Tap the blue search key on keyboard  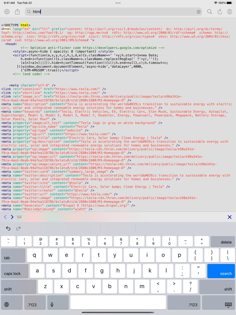tap(221, 271)
